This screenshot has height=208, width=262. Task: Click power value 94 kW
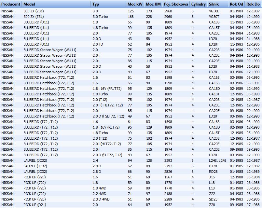point(130,160)
